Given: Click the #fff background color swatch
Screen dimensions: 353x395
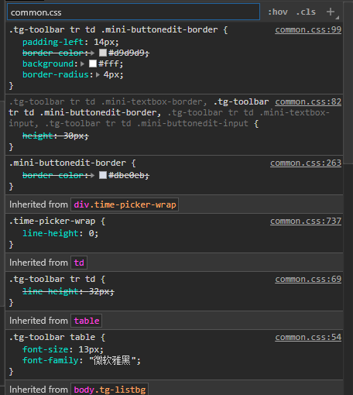Looking at the screenshot, I should (x=93, y=64).
